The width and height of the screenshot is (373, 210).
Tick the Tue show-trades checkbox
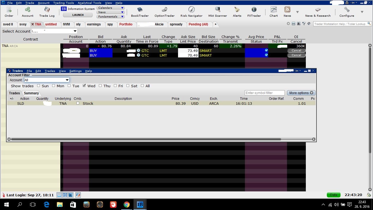pos(69,86)
